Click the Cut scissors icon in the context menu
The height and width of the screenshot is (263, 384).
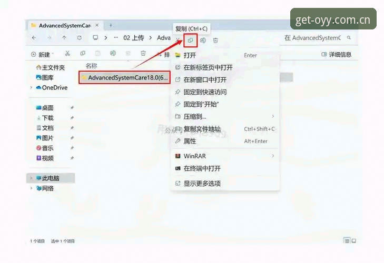[x=178, y=41]
